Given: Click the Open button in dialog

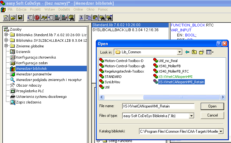Looking at the screenshot, I should click(x=212, y=106).
